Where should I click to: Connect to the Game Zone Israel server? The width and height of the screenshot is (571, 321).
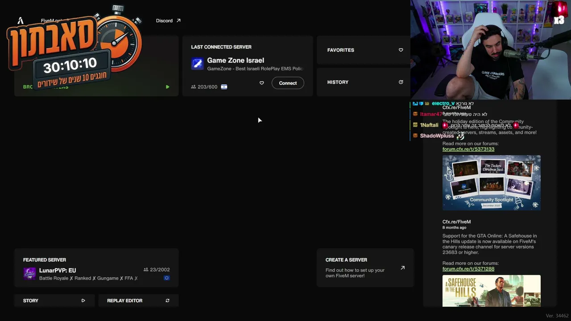pos(288,83)
